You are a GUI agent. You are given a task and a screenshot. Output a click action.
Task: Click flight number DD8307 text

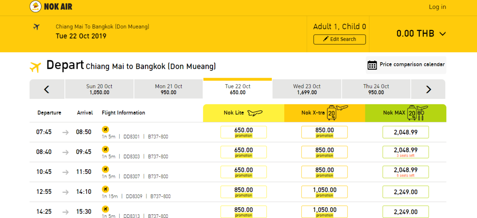[x=132, y=177]
